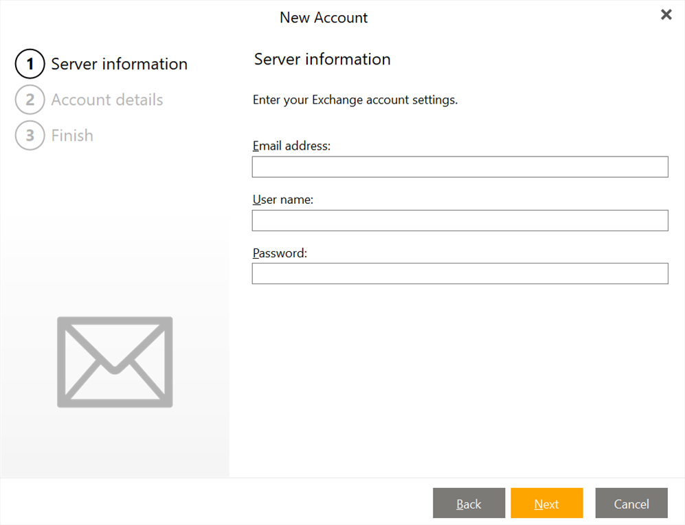Click the Server information heading on right
This screenshot has width=685, height=525.
coord(322,60)
